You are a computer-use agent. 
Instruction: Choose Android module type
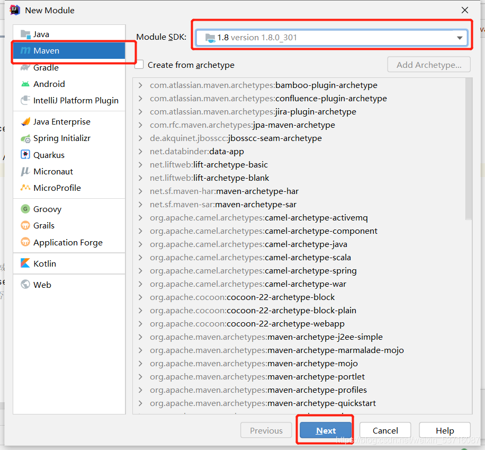[69, 84]
